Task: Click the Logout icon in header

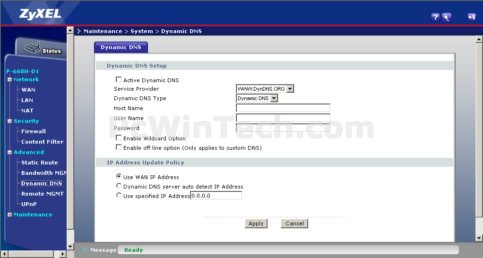Action: pos(472,17)
